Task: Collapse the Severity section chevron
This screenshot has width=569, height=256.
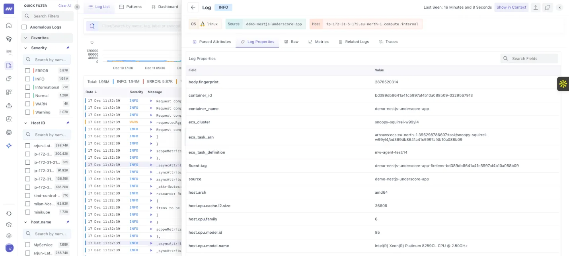Action: point(26,48)
